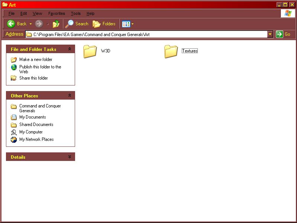Collapse the File and Folder Tasks panel

click(70, 49)
